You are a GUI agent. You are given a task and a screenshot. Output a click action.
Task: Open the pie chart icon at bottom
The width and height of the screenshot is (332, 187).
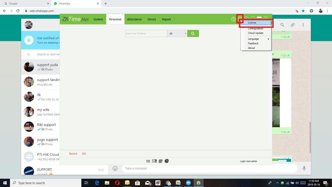tap(167, 161)
